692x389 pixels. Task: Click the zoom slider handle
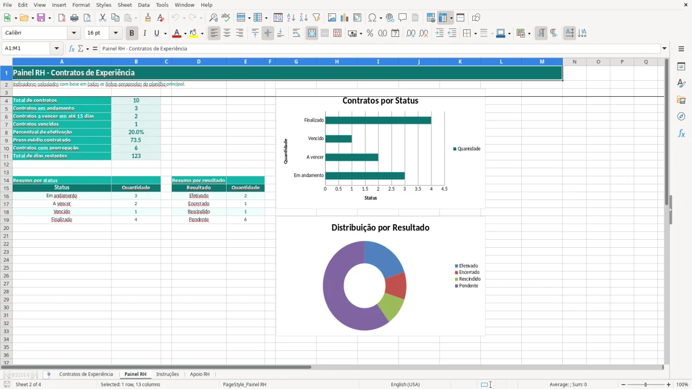point(646,384)
